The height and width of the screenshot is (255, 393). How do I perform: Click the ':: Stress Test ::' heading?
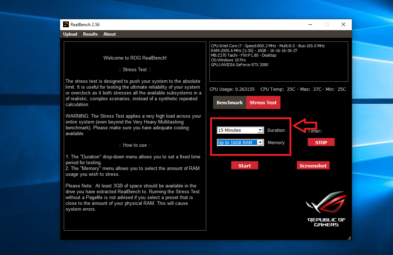pyautogui.click(x=135, y=69)
